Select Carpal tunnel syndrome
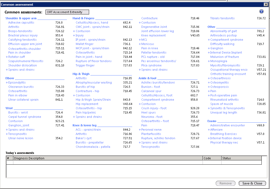The height and width of the screenshot is (189, 270). point(25,117)
